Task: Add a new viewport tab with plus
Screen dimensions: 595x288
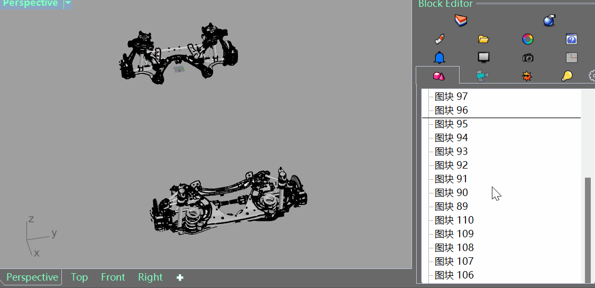Action: pyautogui.click(x=180, y=277)
